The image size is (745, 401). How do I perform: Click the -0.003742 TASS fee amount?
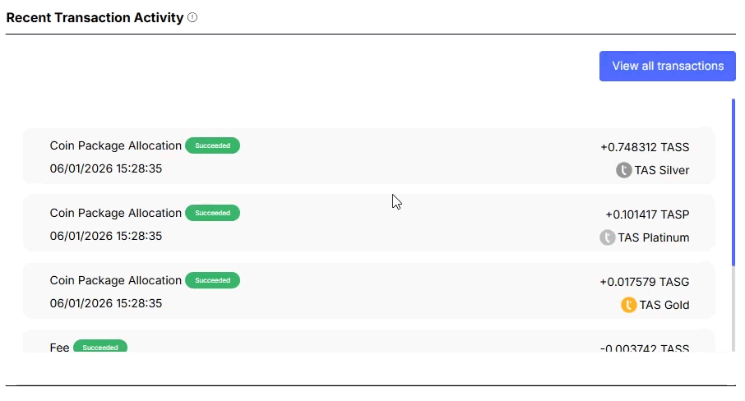pos(645,348)
